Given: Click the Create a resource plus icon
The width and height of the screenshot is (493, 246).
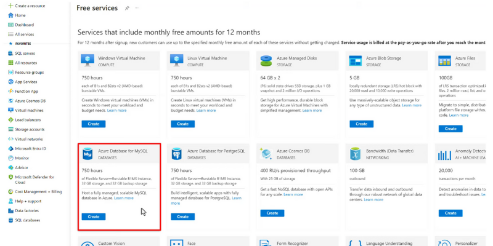Looking at the screenshot, I should [10, 6].
